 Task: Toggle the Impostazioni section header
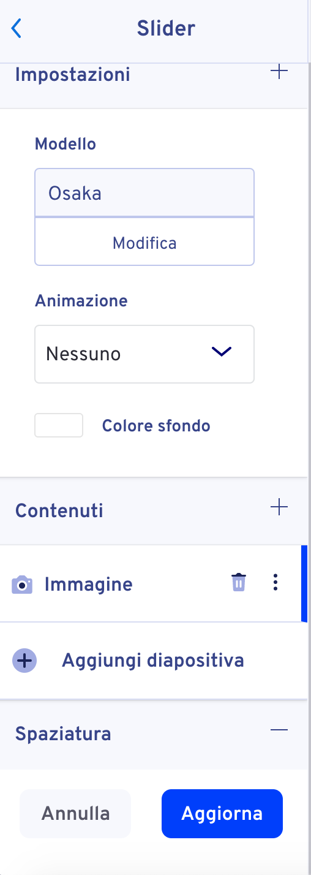tap(153, 76)
